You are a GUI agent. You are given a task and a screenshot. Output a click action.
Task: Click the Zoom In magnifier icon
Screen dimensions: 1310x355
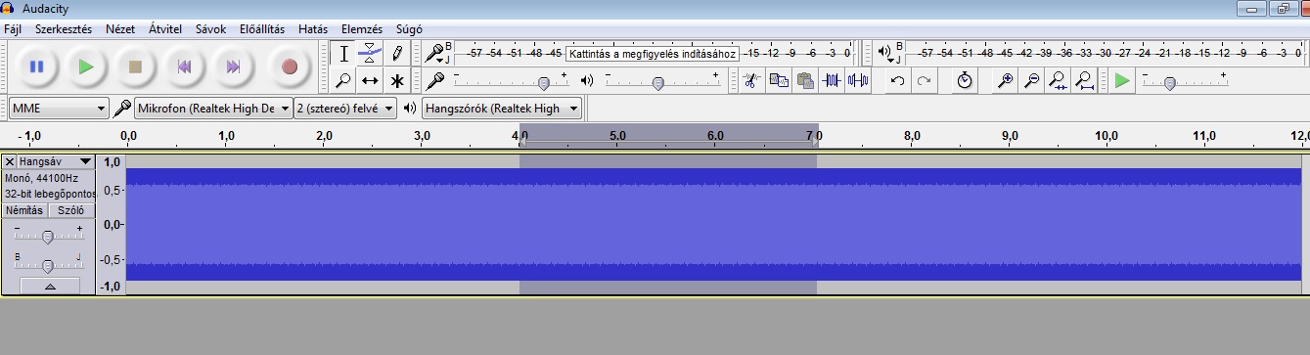click(x=1005, y=80)
